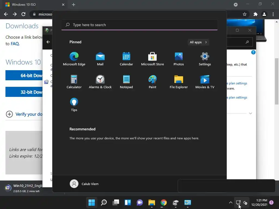Launch Movies & TV app
Viewport: 279px width, 209px height.
point(205,82)
